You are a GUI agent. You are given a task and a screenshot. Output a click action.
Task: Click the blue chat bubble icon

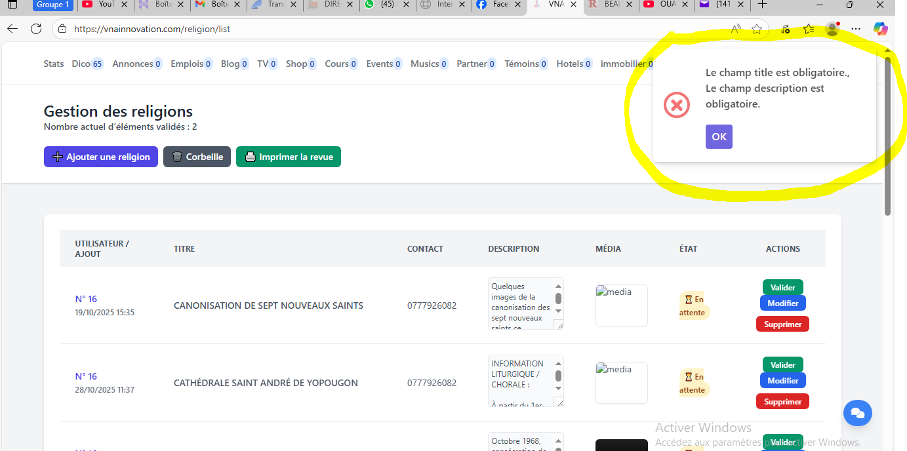coord(857,413)
